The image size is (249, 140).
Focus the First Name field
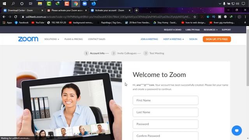pyautogui.click(x=165, y=100)
